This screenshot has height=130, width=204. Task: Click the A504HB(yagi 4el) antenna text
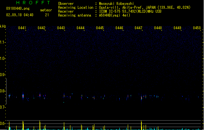coord(114,15)
